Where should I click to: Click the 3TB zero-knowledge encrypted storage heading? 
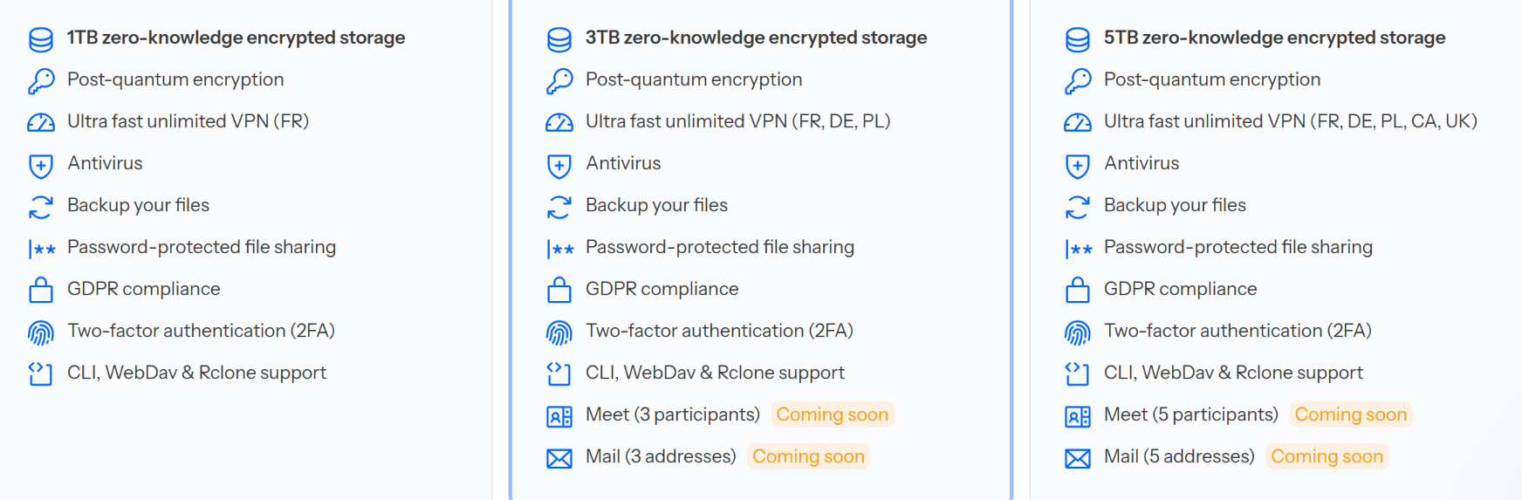756,38
